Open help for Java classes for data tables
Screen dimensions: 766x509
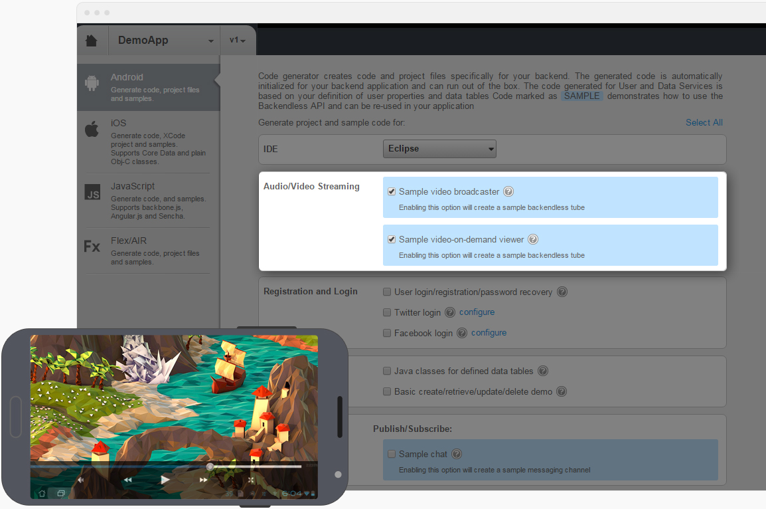click(543, 371)
